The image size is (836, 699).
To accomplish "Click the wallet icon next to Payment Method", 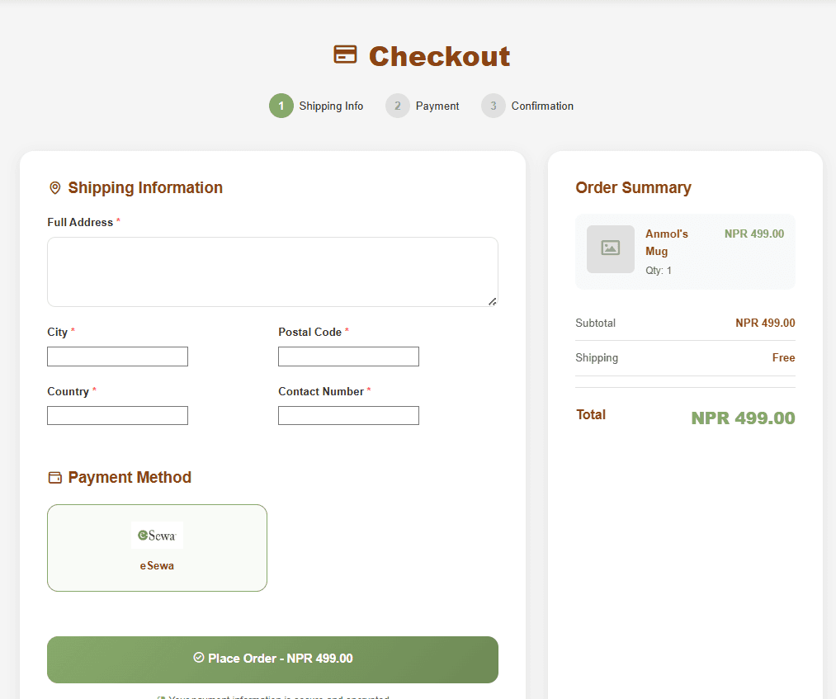I will [55, 477].
